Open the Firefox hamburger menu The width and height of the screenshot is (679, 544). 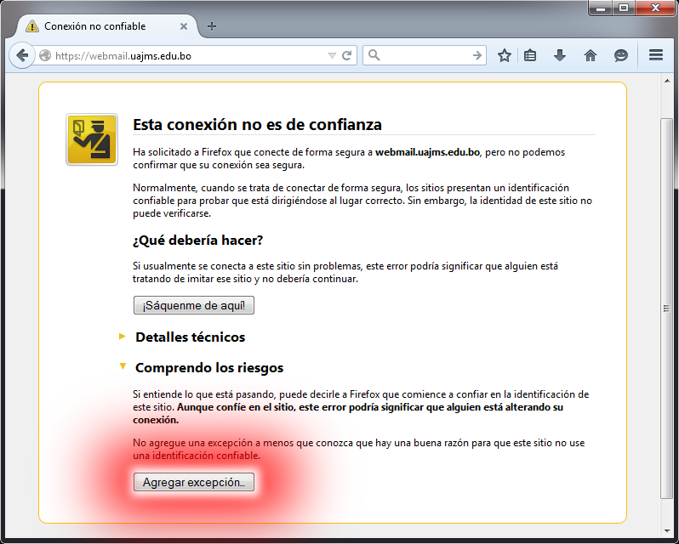point(656,55)
